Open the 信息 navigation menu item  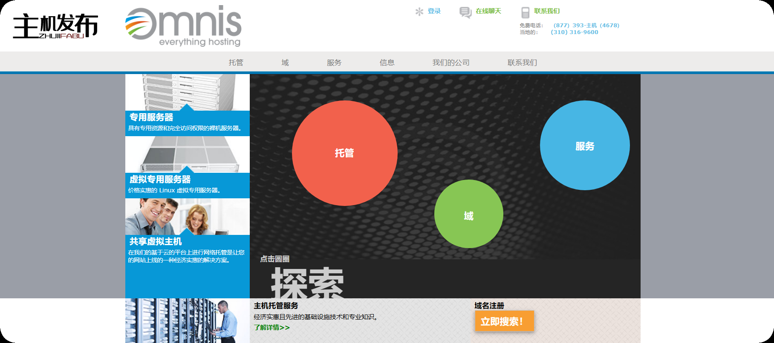(x=387, y=63)
